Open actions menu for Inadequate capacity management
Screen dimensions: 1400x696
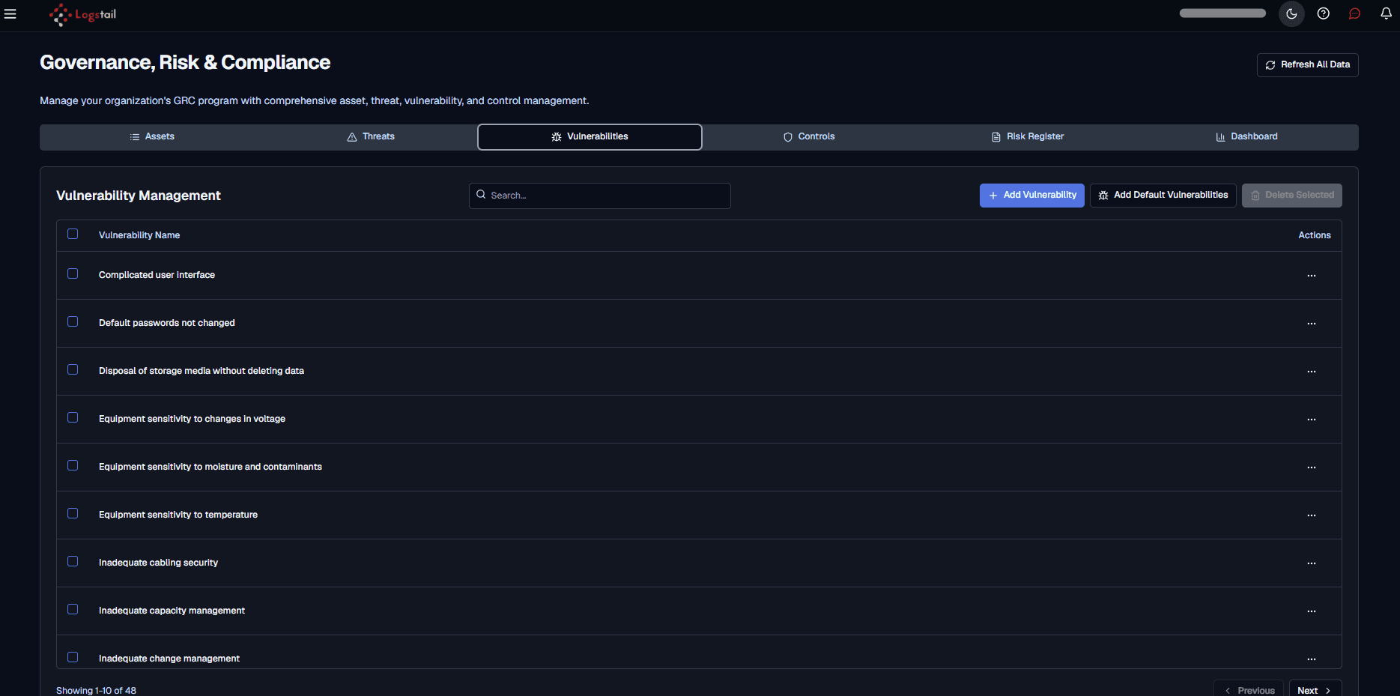[1312, 611]
